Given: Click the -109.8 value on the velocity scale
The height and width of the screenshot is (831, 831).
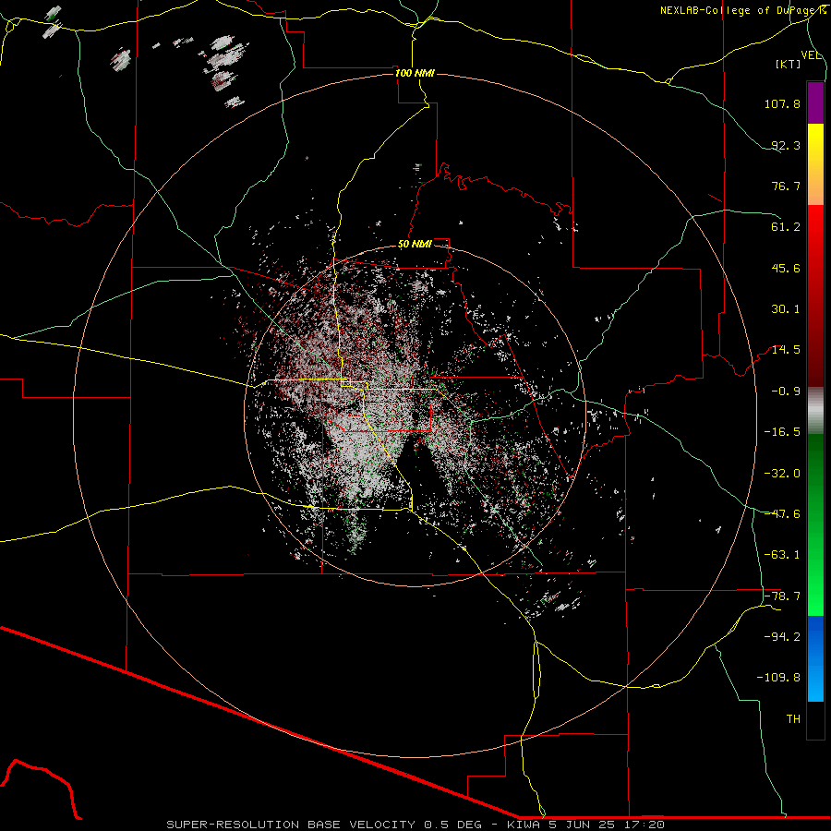Looking at the screenshot, I should [x=778, y=678].
